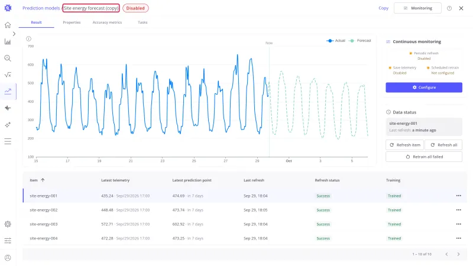
Task: Open the hamburger list menu icon
Action: pyautogui.click(x=8, y=141)
